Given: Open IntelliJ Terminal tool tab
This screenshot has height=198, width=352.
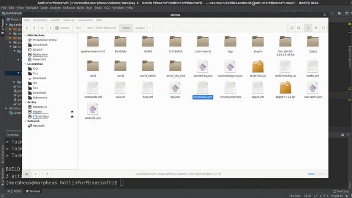Looking at the screenshot, I should tap(33, 191).
